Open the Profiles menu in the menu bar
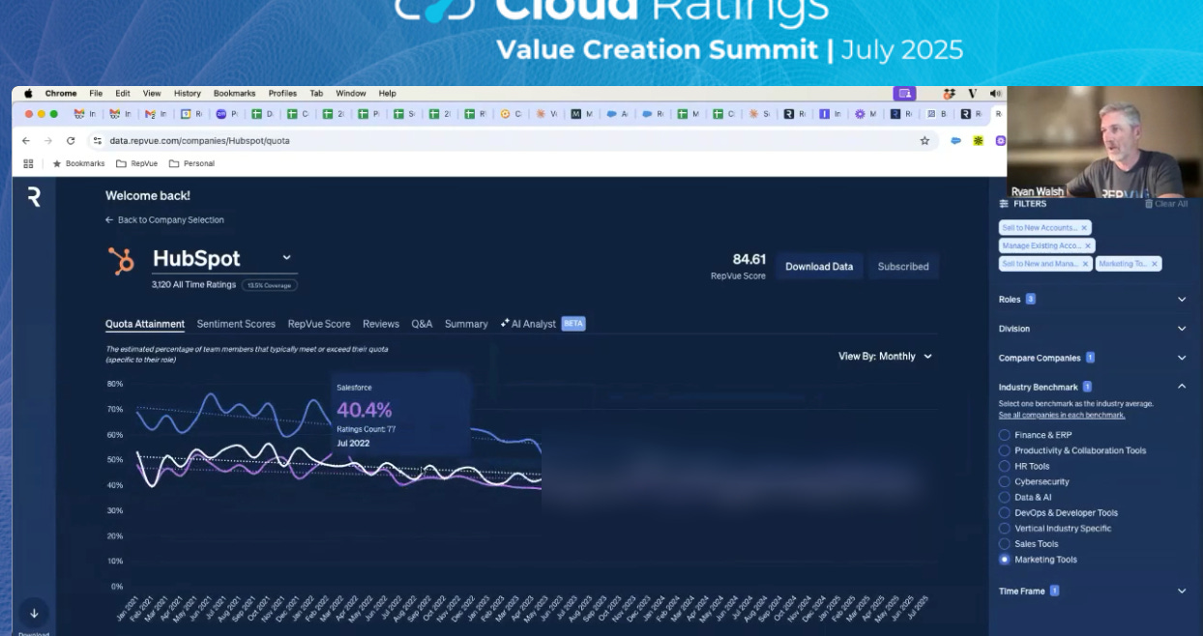 282,94
